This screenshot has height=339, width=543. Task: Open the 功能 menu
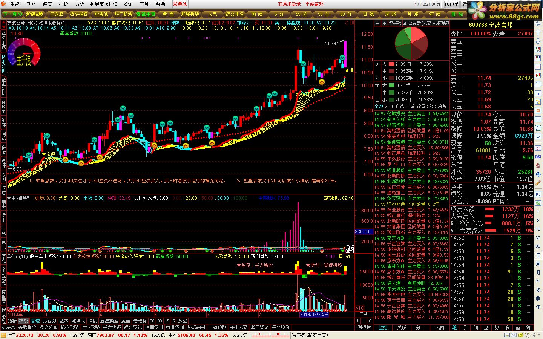[31, 4]
